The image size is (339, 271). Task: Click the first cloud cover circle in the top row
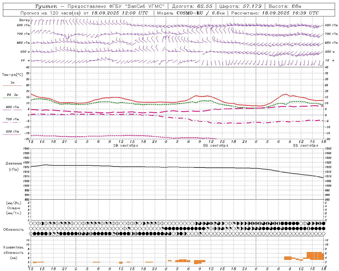(31, 223)
